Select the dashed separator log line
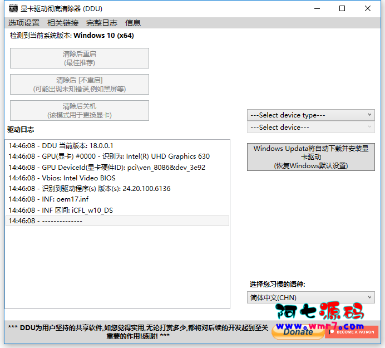Image resolution: width=385 pixels, height=348 pixels. tap(117, 221)
